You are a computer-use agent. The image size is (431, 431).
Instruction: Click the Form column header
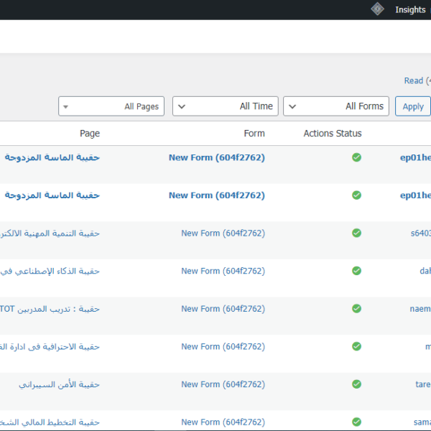[254, 134]
